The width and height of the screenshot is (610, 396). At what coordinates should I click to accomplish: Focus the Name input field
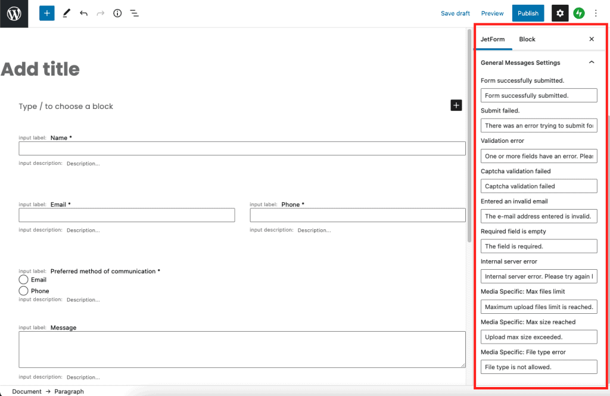pyautogui.click(x=242, y=148)
